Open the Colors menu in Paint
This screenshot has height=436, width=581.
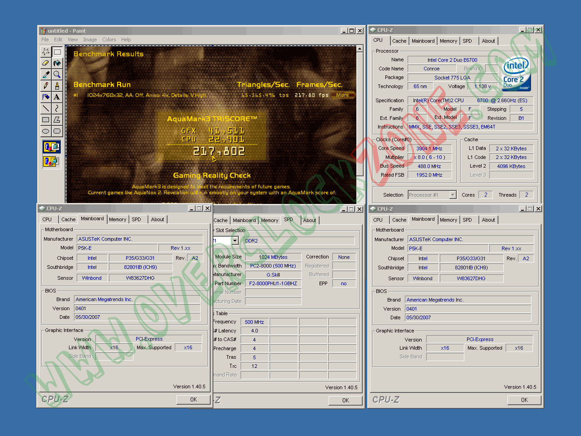click(x=109, y=40)
